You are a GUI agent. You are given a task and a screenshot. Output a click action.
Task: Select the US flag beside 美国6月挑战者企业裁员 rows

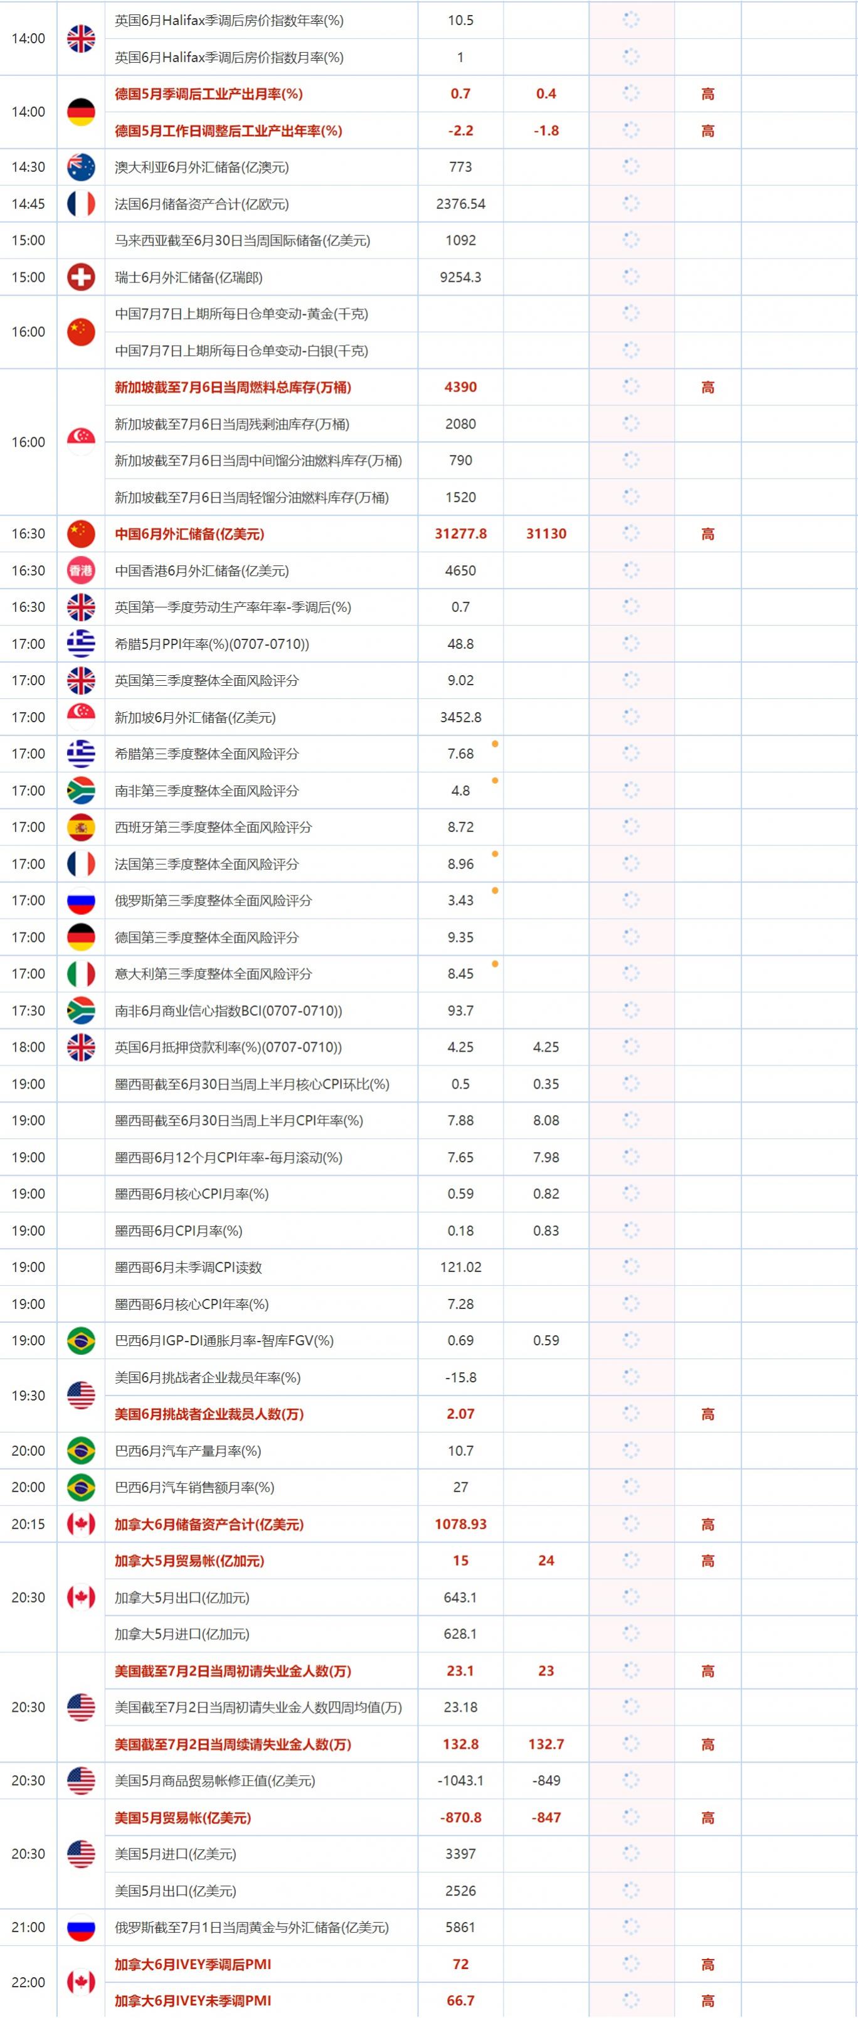tap(81, 1395)
